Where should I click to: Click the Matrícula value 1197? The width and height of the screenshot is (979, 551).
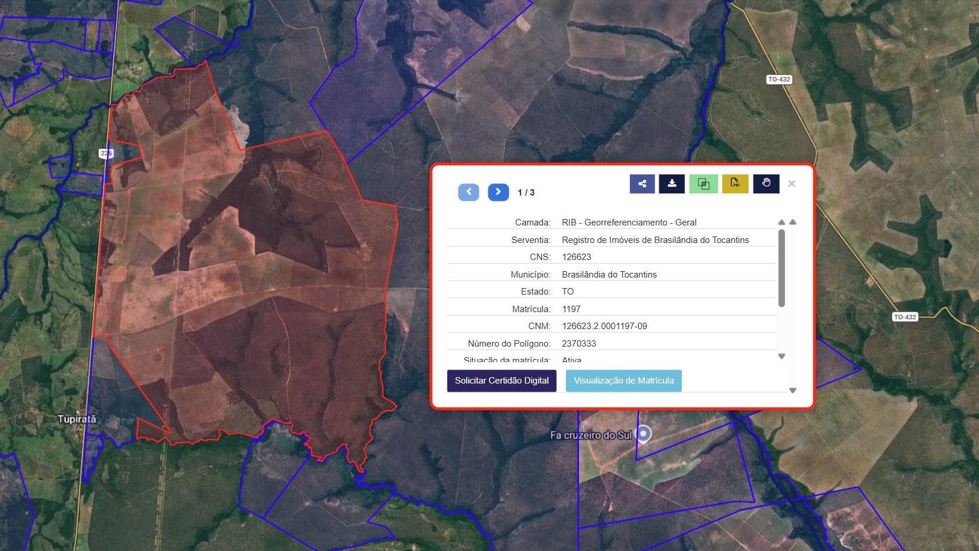tap(571, 309)
